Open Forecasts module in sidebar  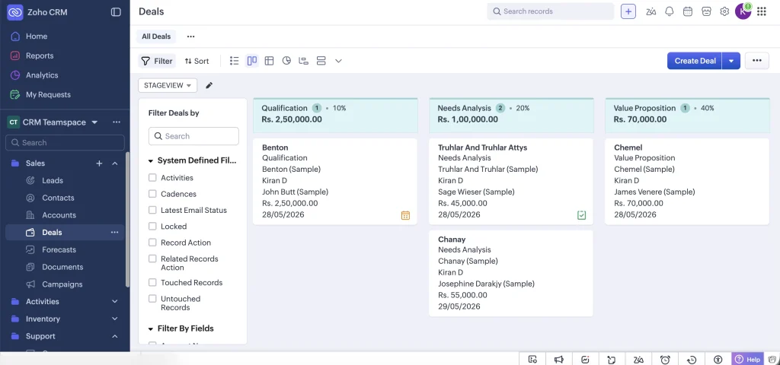(59, 249)
